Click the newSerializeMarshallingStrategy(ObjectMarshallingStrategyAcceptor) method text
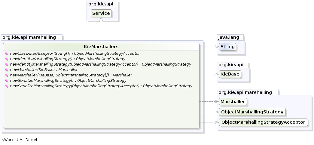Image resolution: width=314 pixels, height=145 pixels. point(101,86)
